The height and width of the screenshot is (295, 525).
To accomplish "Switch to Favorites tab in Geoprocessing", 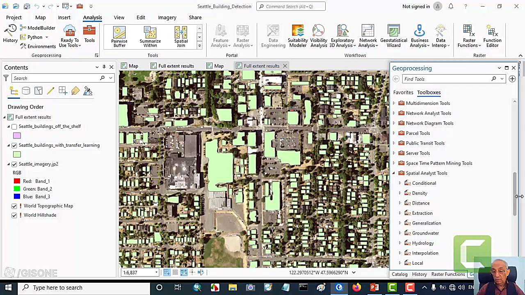I will pos(403,93).
